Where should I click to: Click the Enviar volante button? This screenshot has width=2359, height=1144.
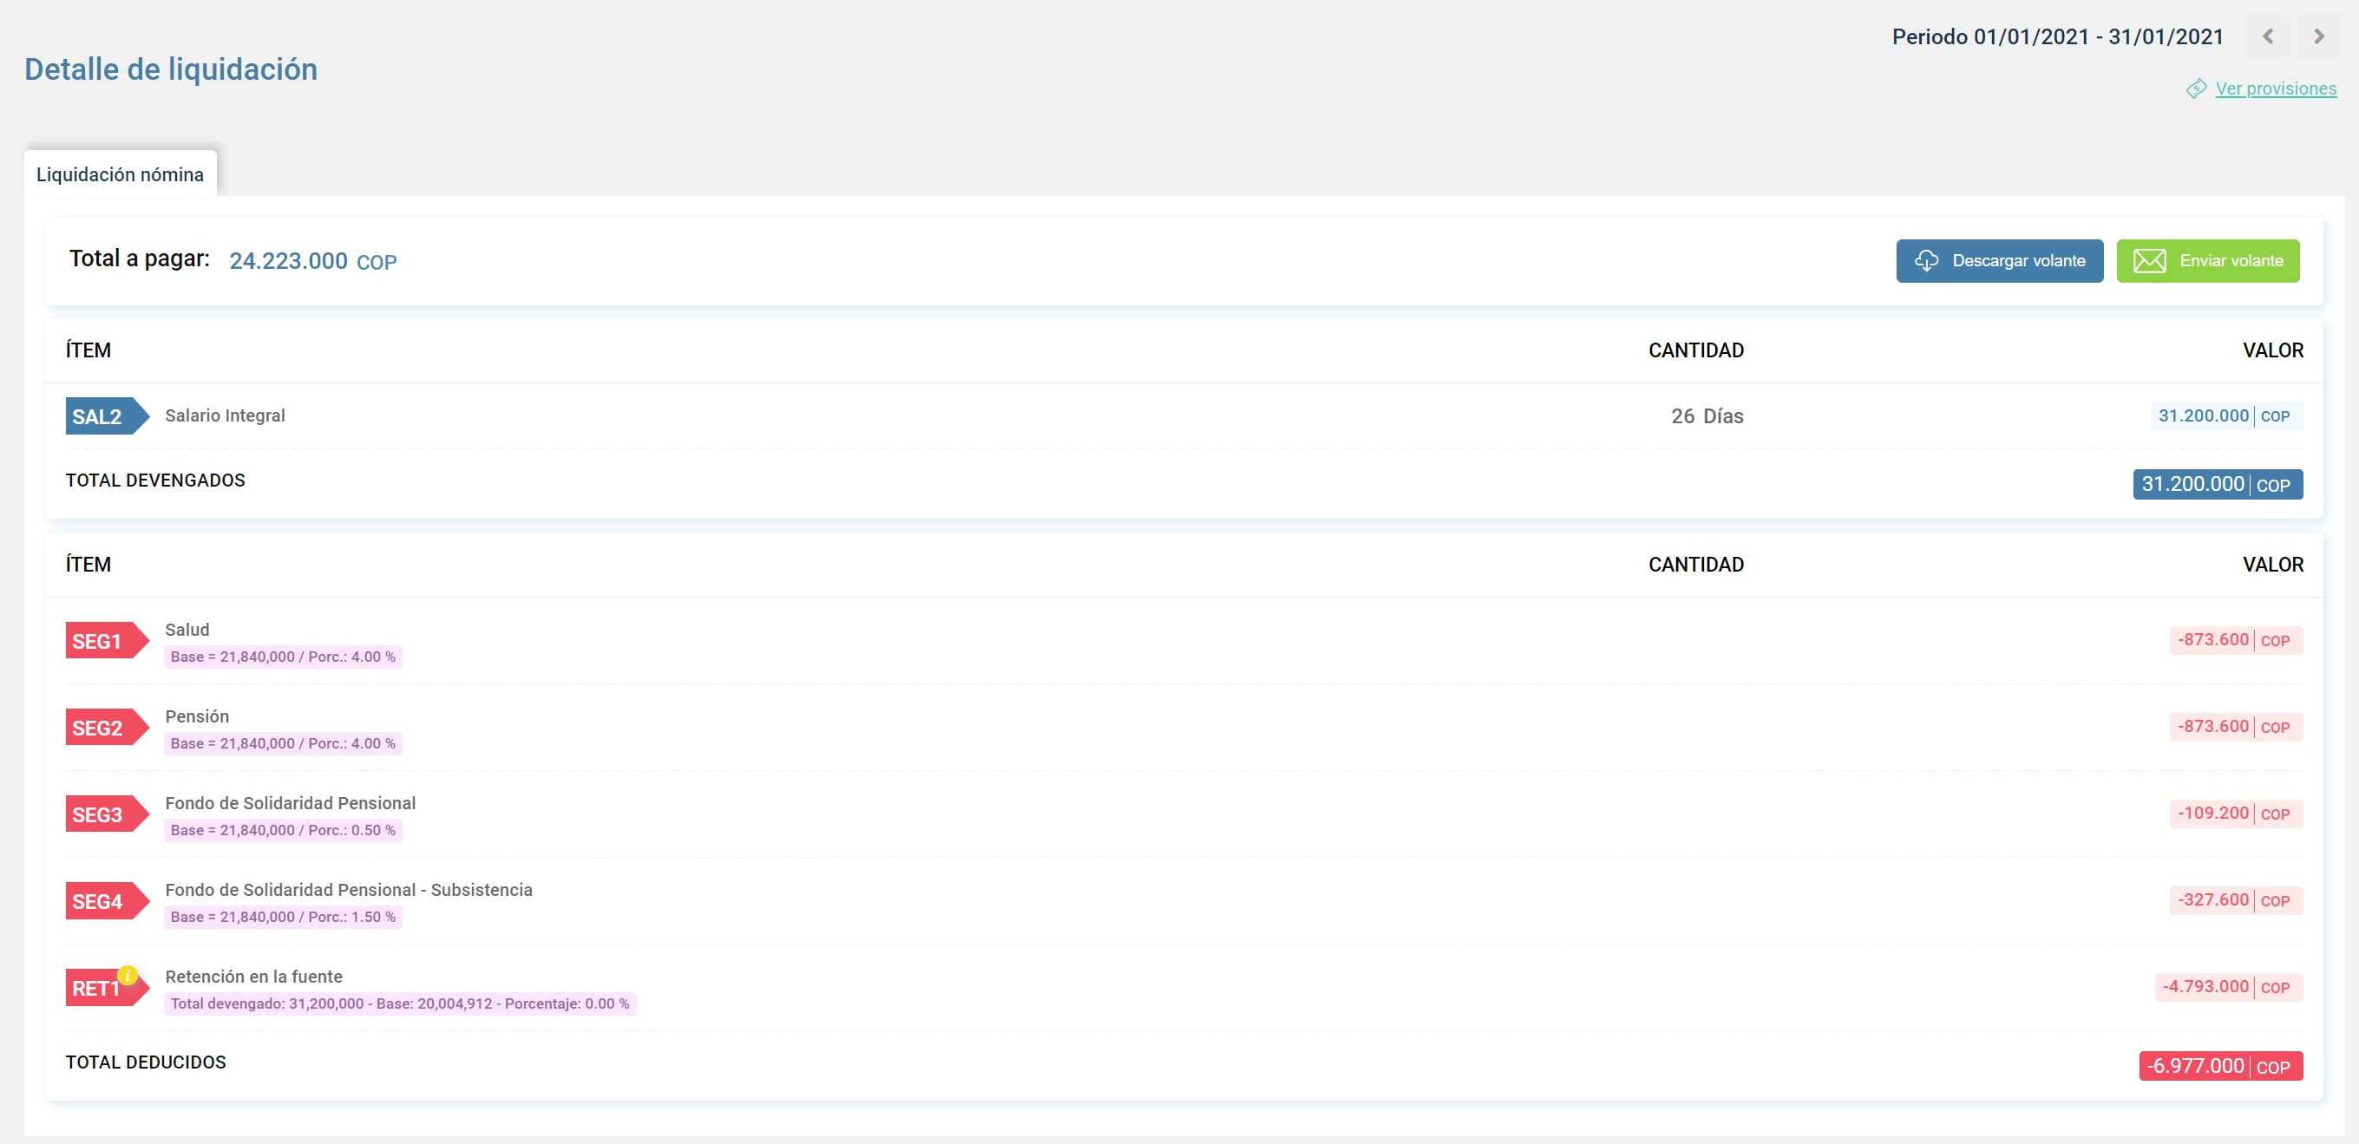tap(2207, 261)
